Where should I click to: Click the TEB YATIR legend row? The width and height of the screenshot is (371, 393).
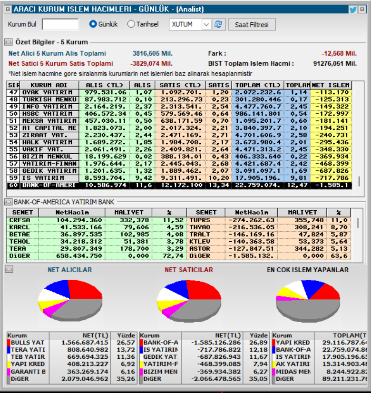[72, 357]
